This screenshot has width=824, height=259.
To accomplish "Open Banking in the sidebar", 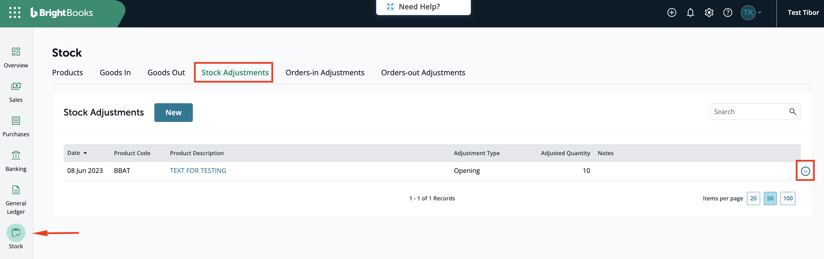I will 16,161.
